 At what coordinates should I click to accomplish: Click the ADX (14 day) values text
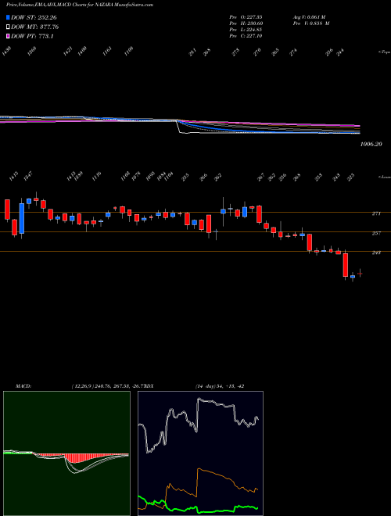tap(220, 386)
